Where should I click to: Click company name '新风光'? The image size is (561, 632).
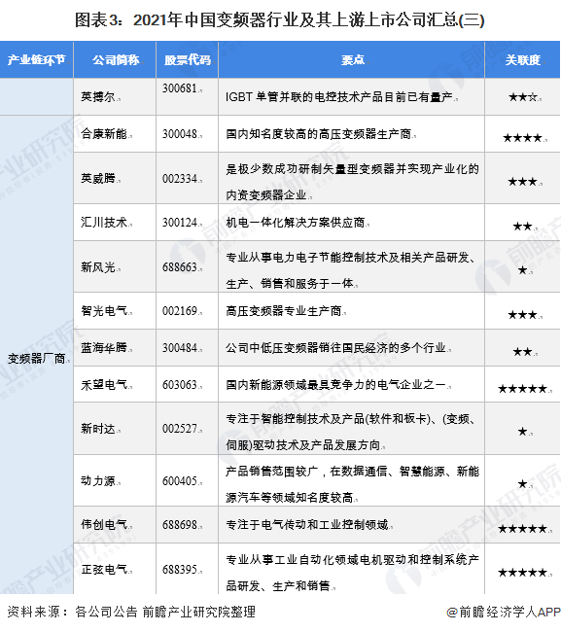coord(98,266)
